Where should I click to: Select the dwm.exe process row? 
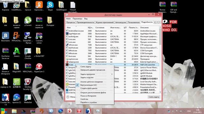coord(112,56)
